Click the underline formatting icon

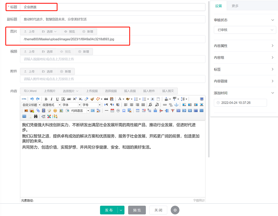tap(57, 99)
